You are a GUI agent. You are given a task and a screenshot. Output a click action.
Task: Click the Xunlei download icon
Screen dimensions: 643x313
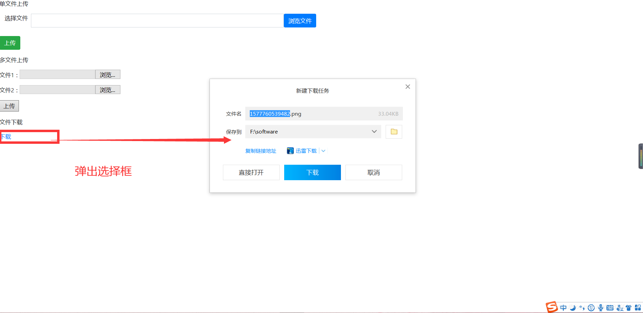pos(290,151)
